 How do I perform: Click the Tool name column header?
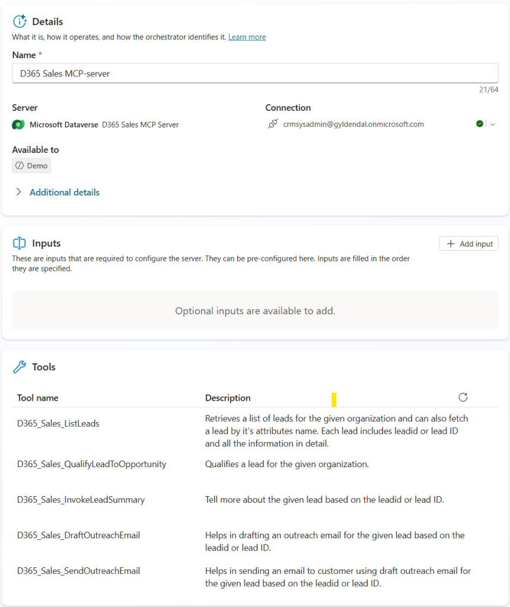(x=37, y=398)
